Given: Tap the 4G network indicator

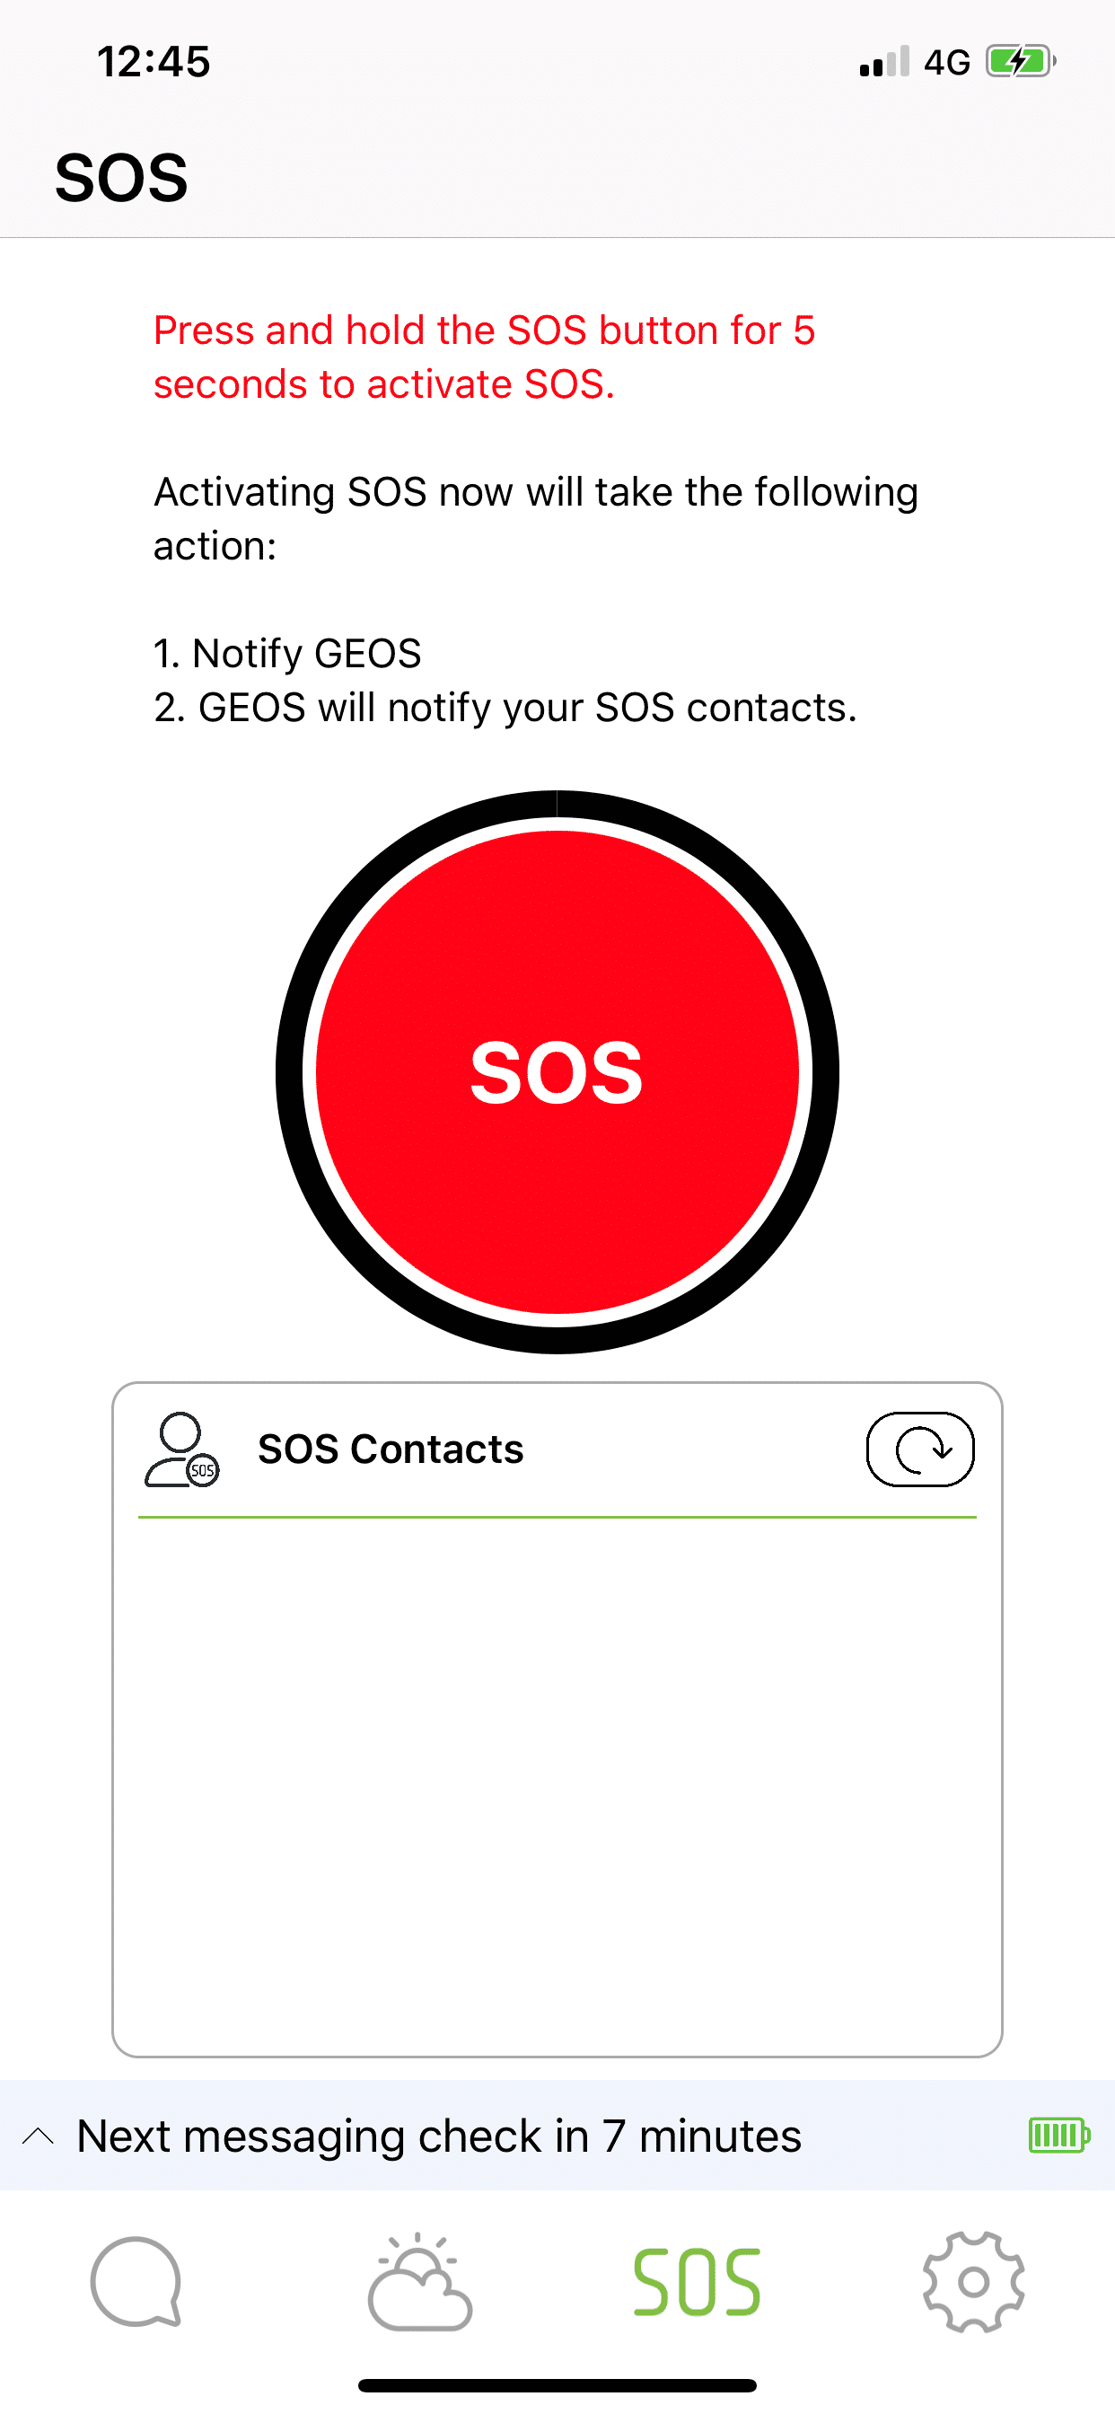Looking at the screenshot, I should 946,62.
